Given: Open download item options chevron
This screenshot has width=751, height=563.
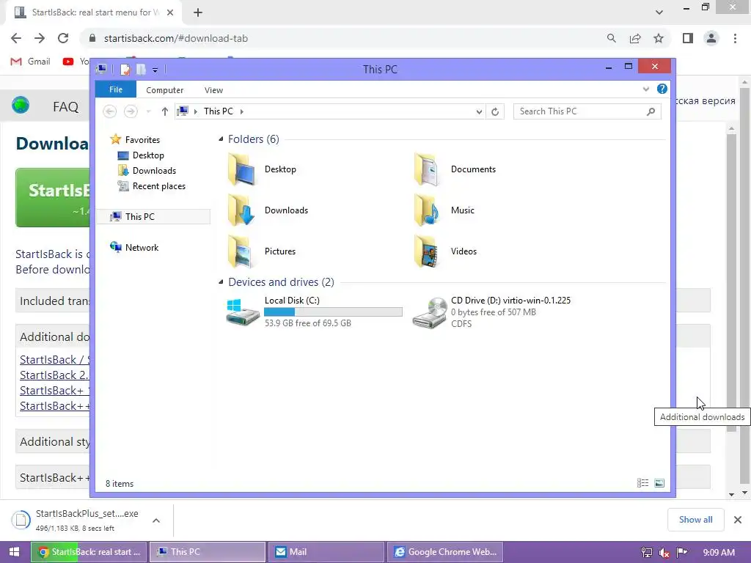Looking at the screenshot, I should [156, 520].
